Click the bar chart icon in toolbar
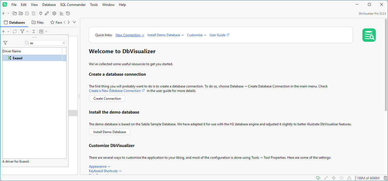The image size is (388, 181). [62, 13]
